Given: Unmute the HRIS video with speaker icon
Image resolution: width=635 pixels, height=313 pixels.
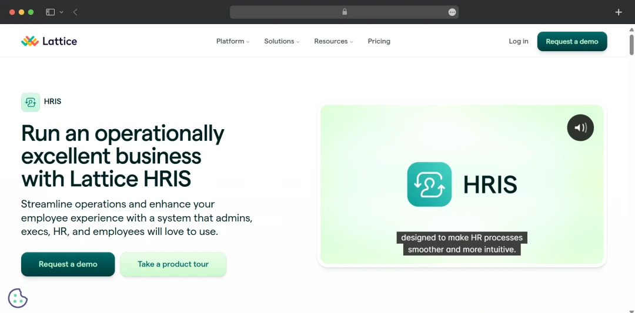Looking at the screenshot, I should [580, 128].
